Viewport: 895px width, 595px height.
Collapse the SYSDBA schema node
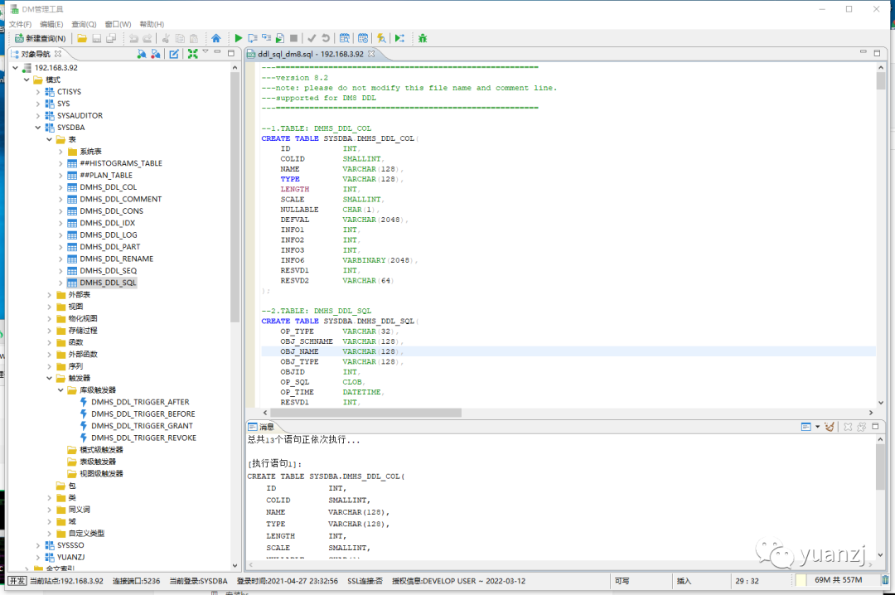click(38, 128)
